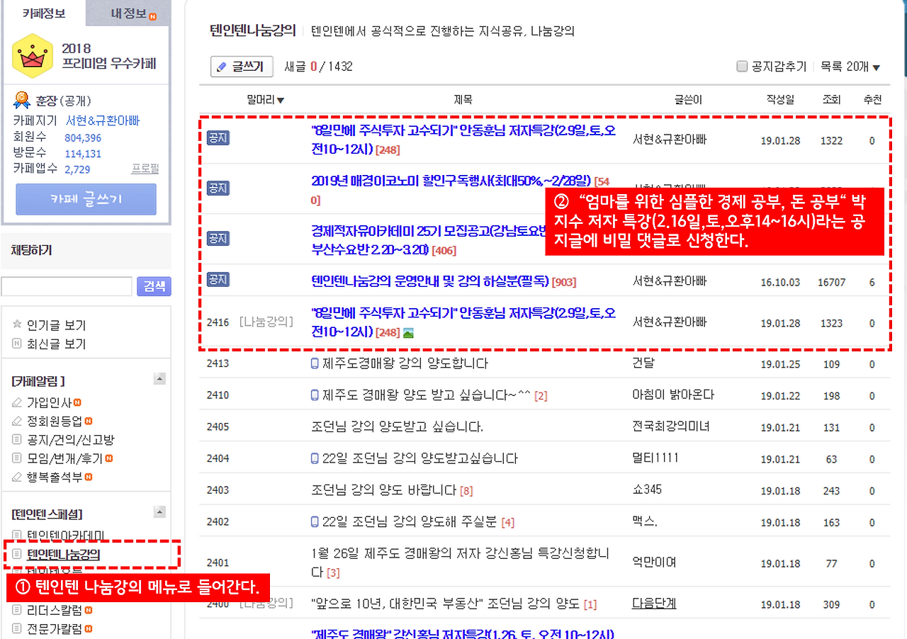
Task: Click the 검색 search button
Action: click(154, 286)
